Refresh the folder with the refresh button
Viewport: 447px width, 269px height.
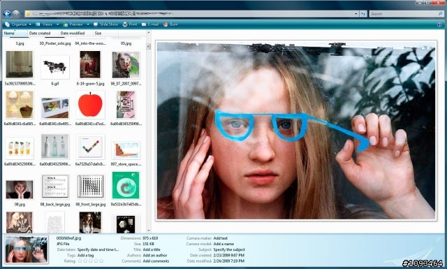point(363,14)
